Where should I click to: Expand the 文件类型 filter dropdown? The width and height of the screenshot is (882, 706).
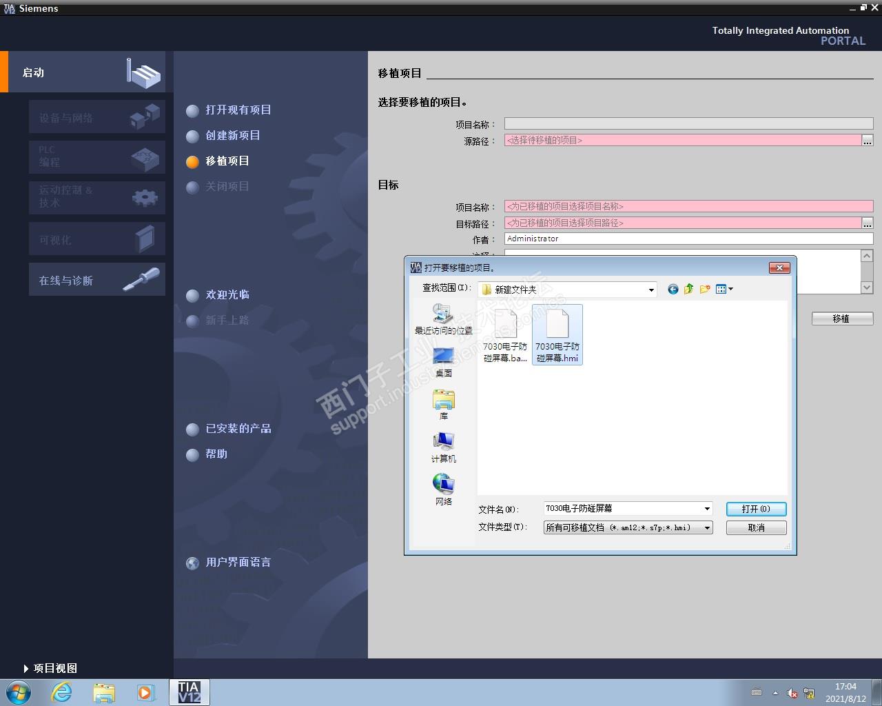707,527
